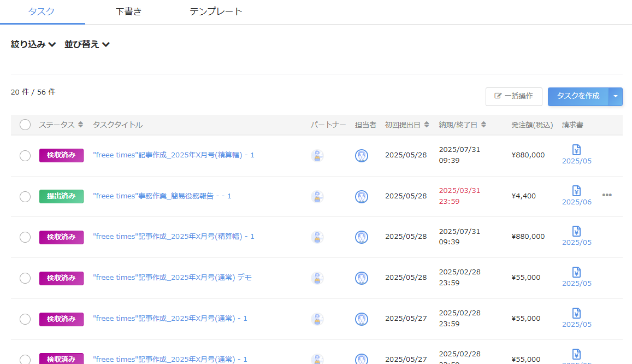The image size is (632, 364).
Task: Open invoice icon in 事務作業_簡易役務報告 row
Action: click(576, 191)
